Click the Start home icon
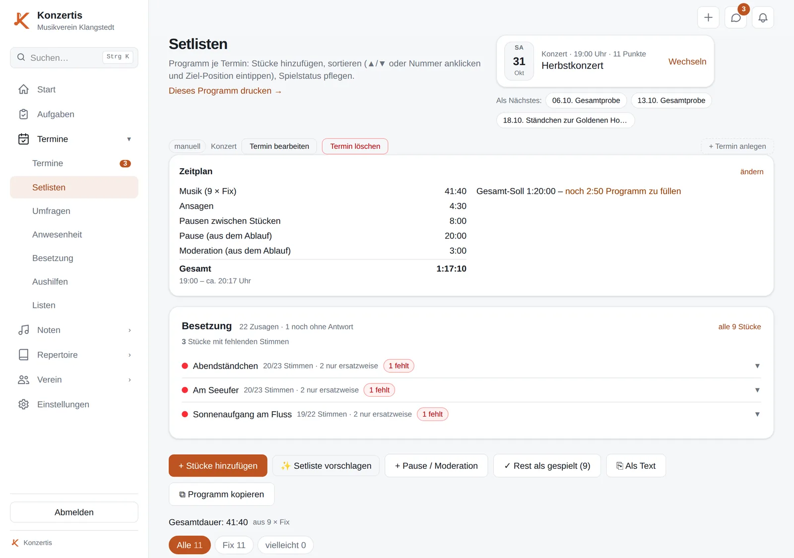The height and width of the screenshot is (558, 794). coord(23,89)
